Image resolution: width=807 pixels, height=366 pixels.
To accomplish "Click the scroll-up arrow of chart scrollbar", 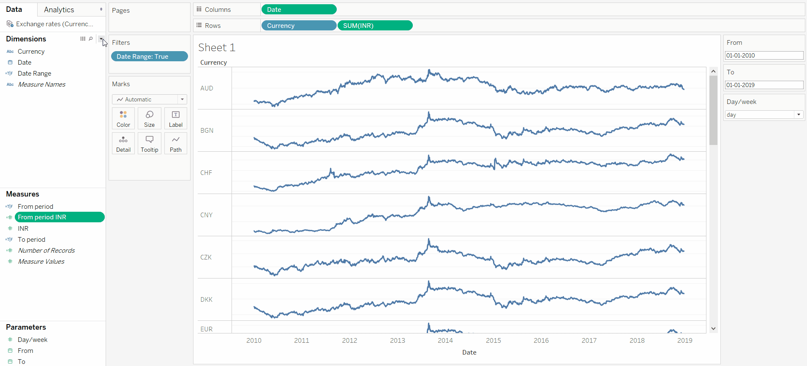I will tap(714, 71).
